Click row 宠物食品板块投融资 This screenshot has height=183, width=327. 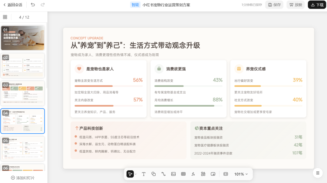point(248,137)
